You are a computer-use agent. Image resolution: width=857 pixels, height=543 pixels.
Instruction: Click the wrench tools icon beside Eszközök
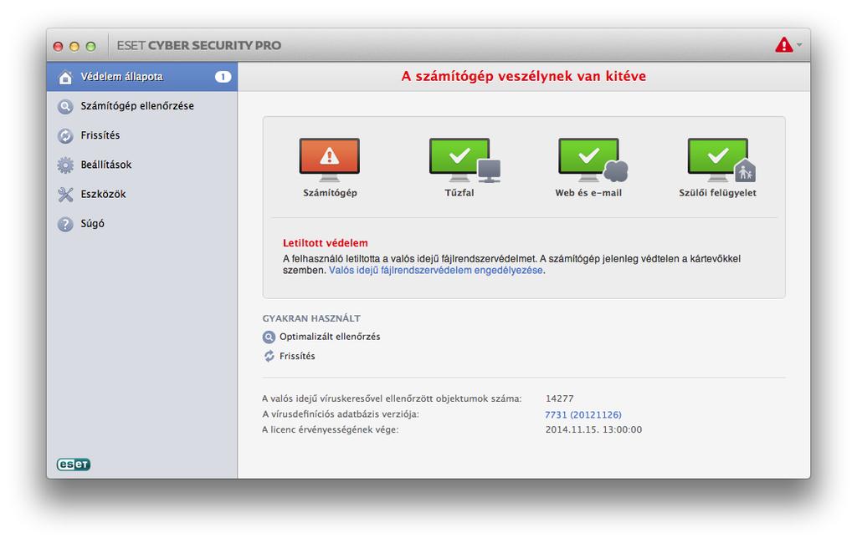(x=65, y=195)
